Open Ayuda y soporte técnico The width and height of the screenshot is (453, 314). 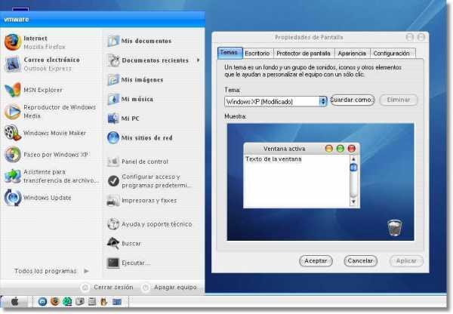tap(149, 224)
